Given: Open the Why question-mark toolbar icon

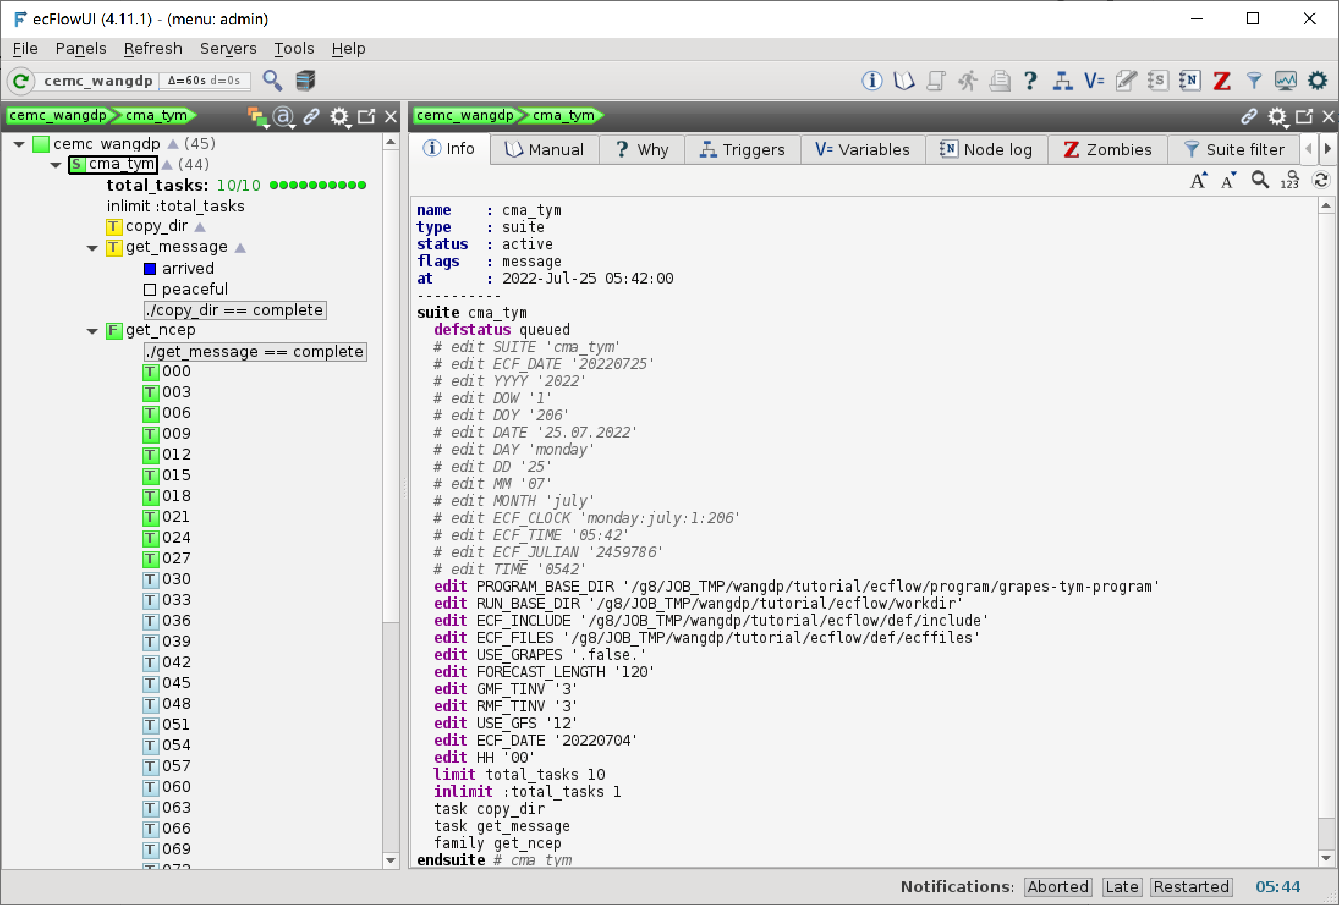Looking at the screenshot, I should pyautogui.click(x=1031, y=81).
